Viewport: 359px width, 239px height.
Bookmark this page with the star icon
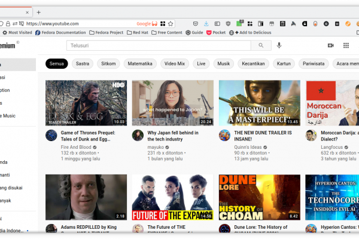(x=171, y=23)
